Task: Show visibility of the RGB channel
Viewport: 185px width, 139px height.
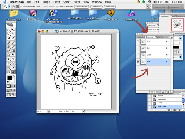Action: pos(138,42)
